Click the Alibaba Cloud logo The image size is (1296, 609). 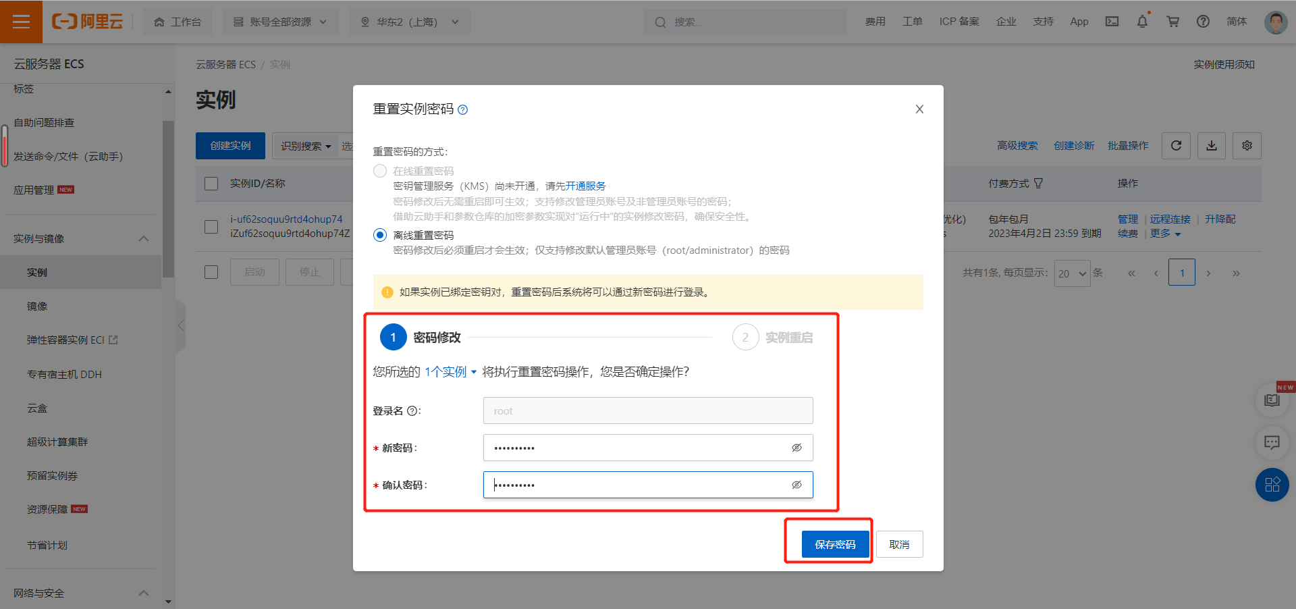[x=87, y=22]
